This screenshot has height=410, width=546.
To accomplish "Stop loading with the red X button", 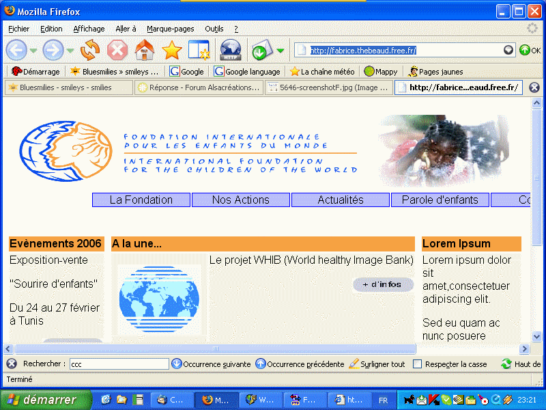I will coord(117,50).
